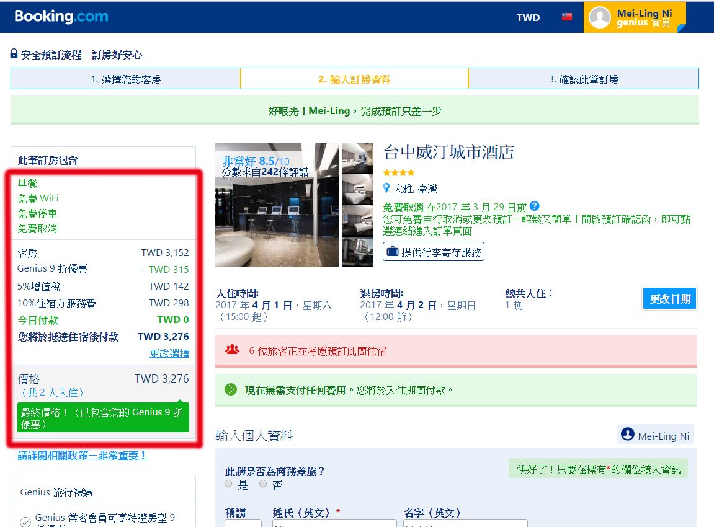This screenshot has height=527, width=714.
Task: Click the TWD 3,152 room price
Action: click(x=165, y=252)
